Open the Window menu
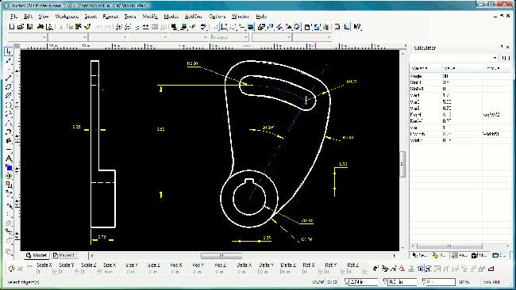Image resolution: width=516 pixels, height=290 pixels. (241, 16)
